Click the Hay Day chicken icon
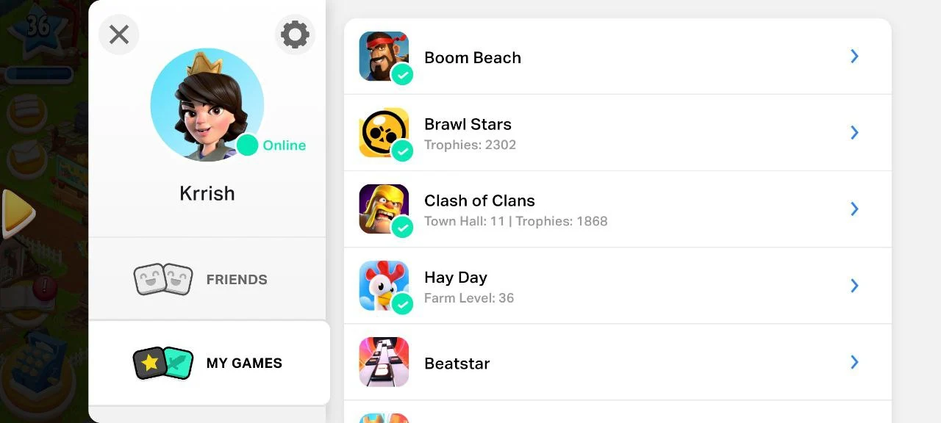The height and width of the screenshot is (423, 941). point(382,283)
